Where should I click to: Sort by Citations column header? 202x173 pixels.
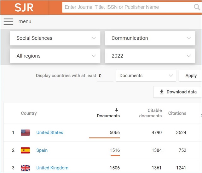pos(177,113)
